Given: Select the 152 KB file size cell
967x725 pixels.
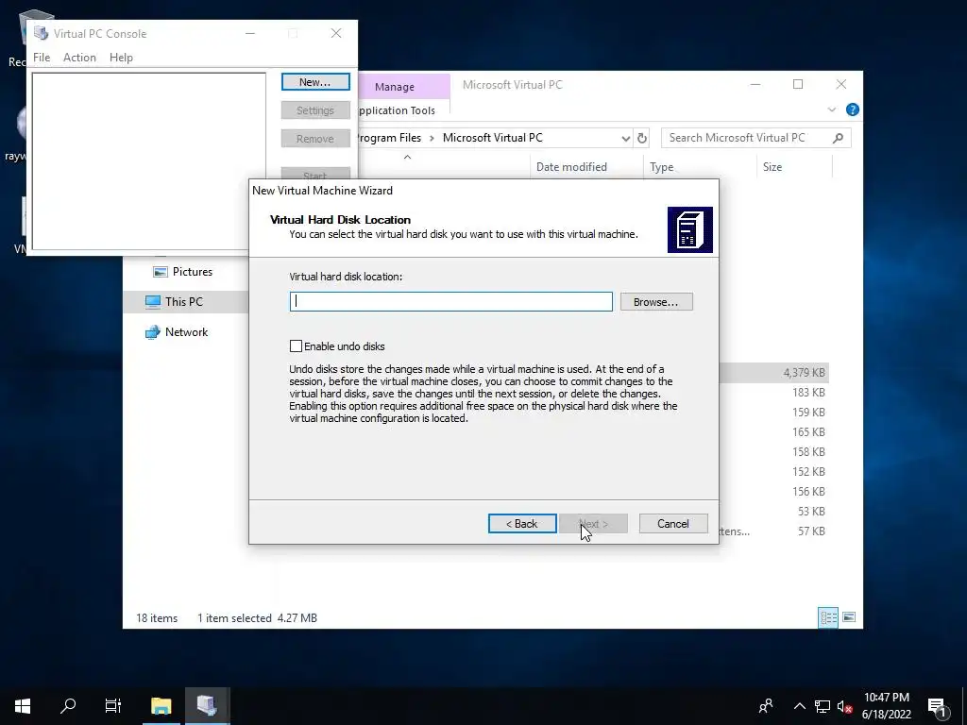Looking at the screenshot, I should point(808,472).
